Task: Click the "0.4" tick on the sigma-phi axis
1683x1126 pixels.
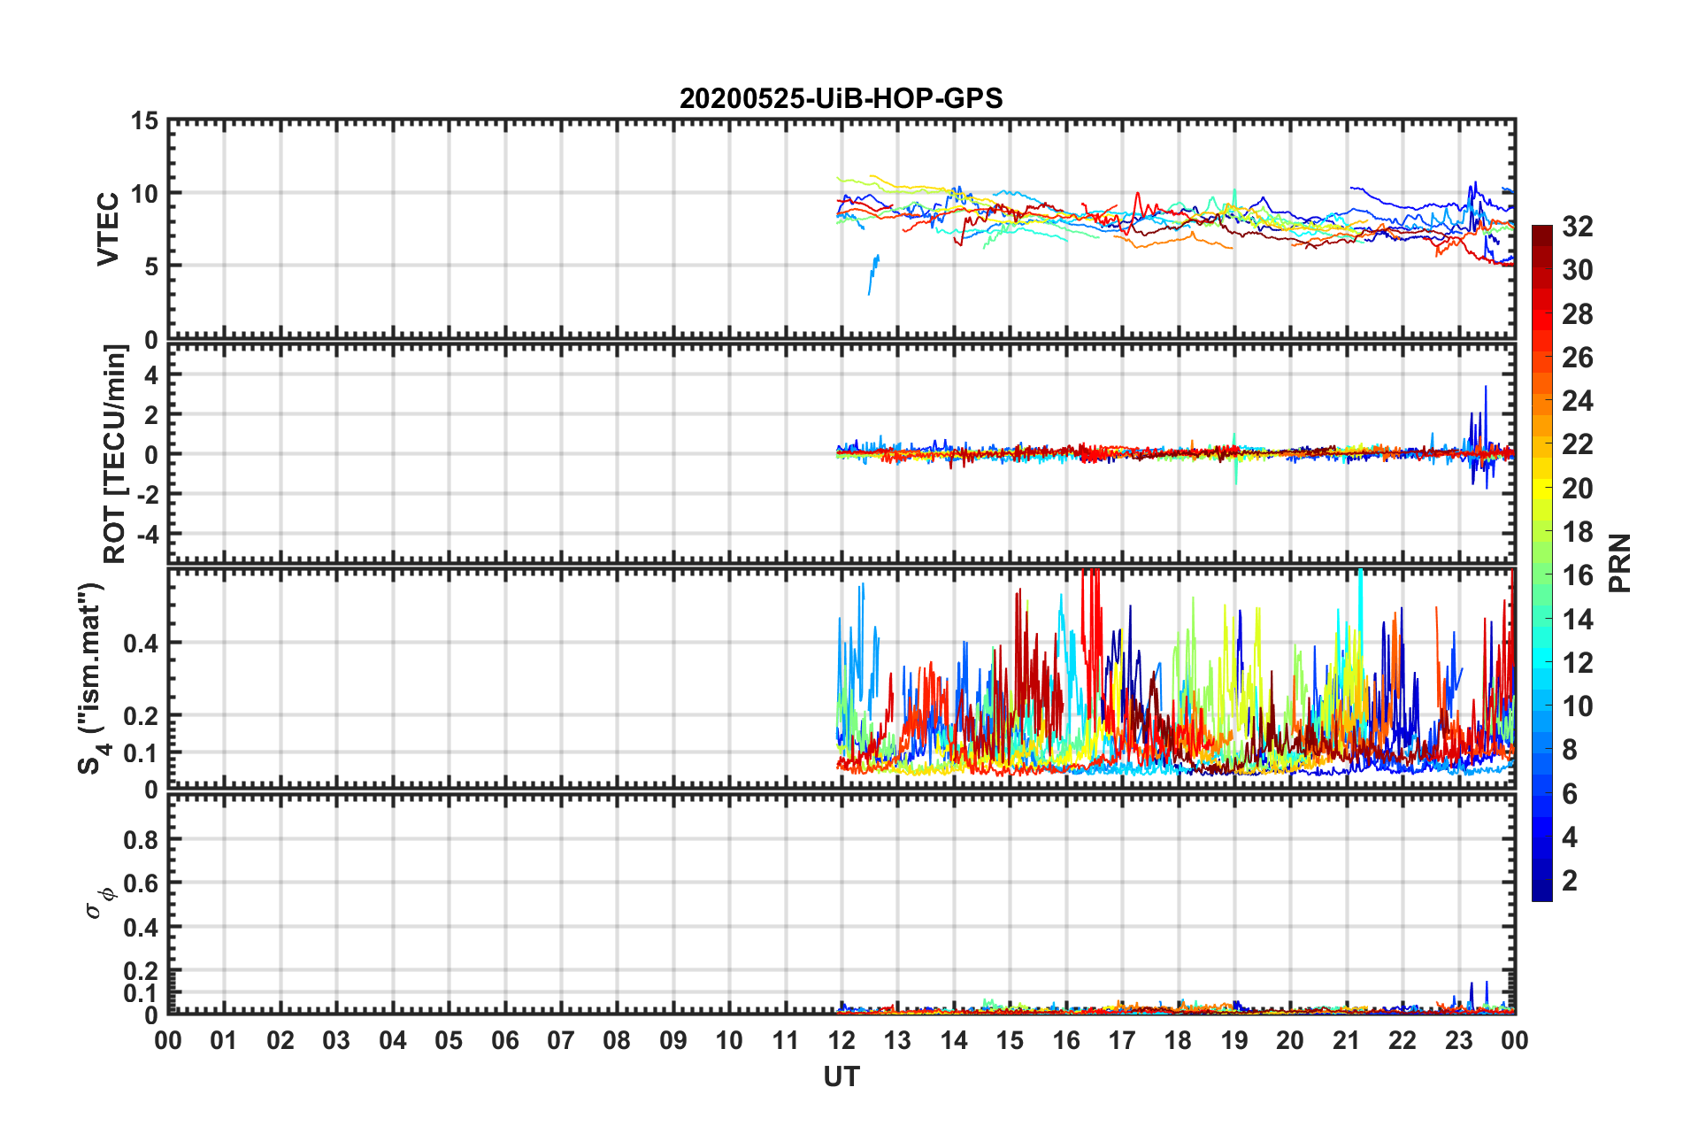Action: (142, 928)
